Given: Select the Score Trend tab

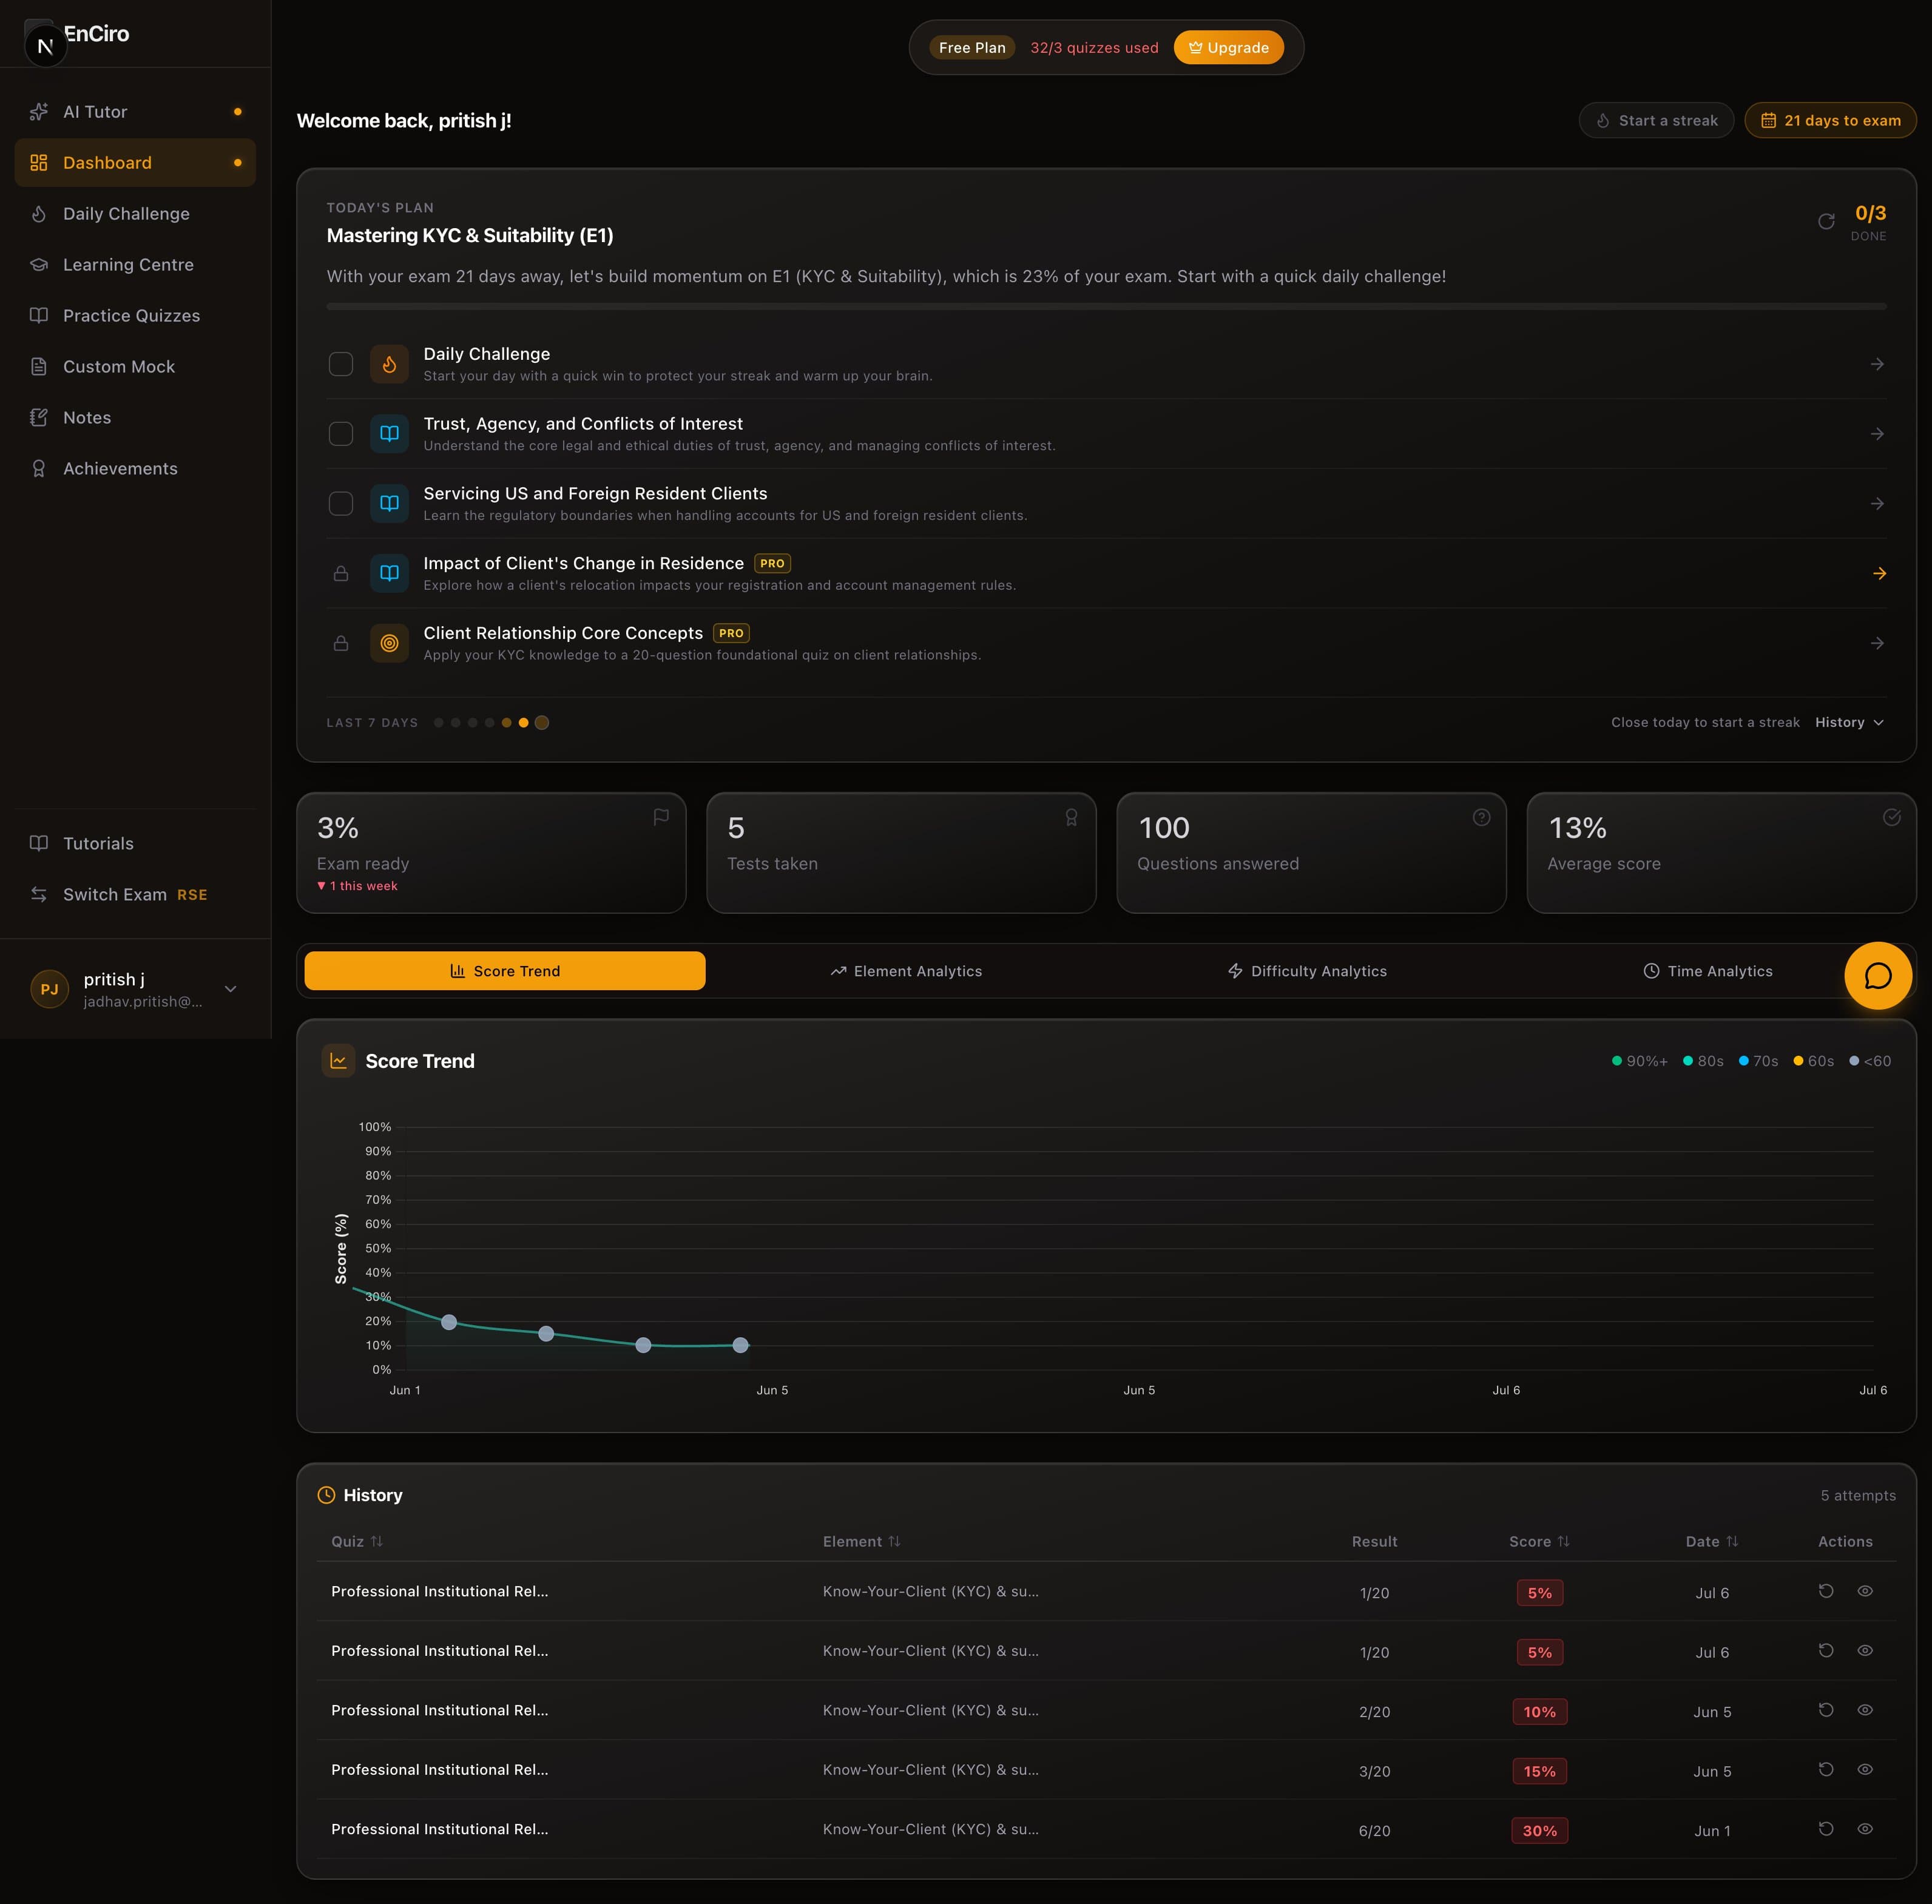Looking at the screenshot, I should 505,971.
